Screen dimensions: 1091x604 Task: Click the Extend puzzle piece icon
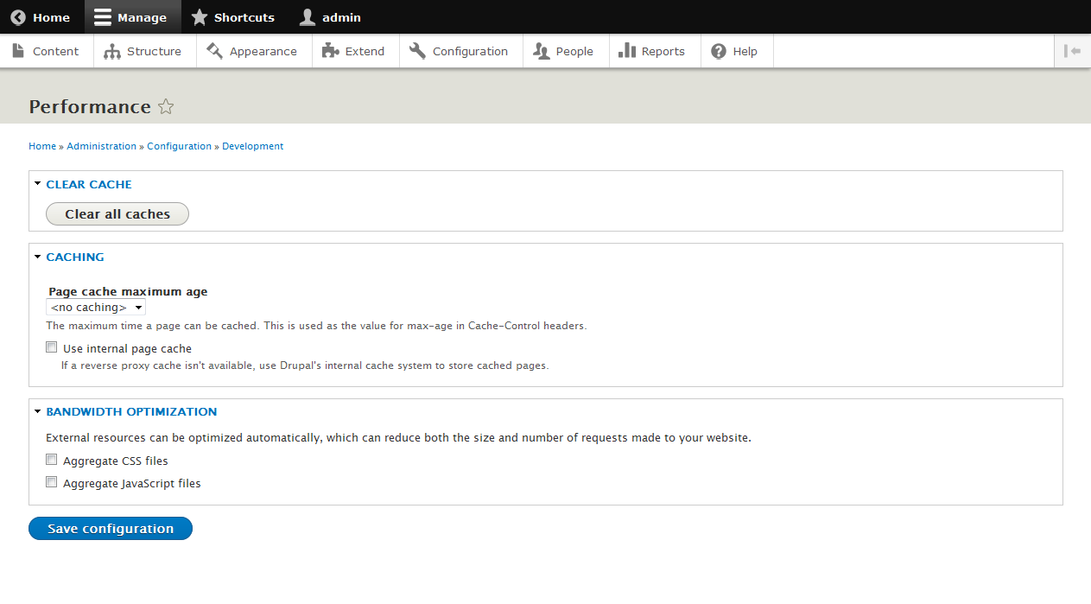pyautogui.click(x=330, y=51)
